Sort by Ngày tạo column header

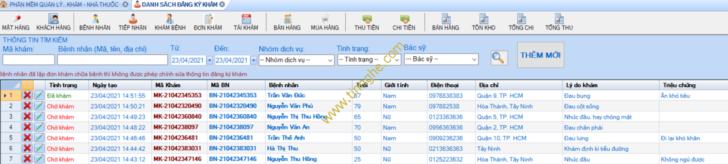click(105, 85)
